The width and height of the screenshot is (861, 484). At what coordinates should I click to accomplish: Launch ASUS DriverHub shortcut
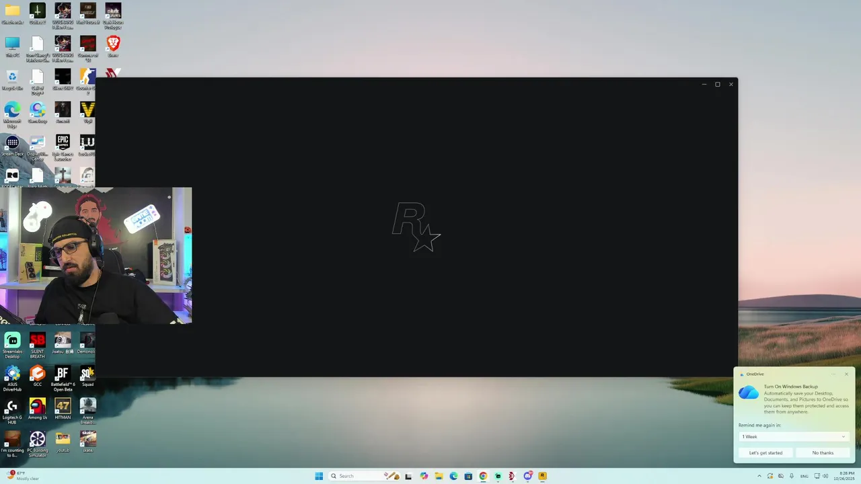12,378
